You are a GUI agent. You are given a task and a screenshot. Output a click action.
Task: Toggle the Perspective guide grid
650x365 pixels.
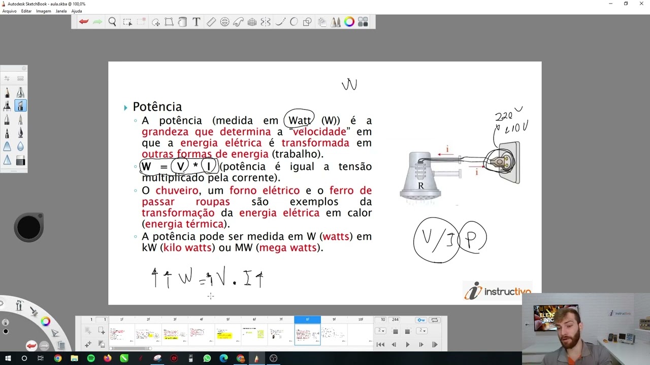(252, 22)
